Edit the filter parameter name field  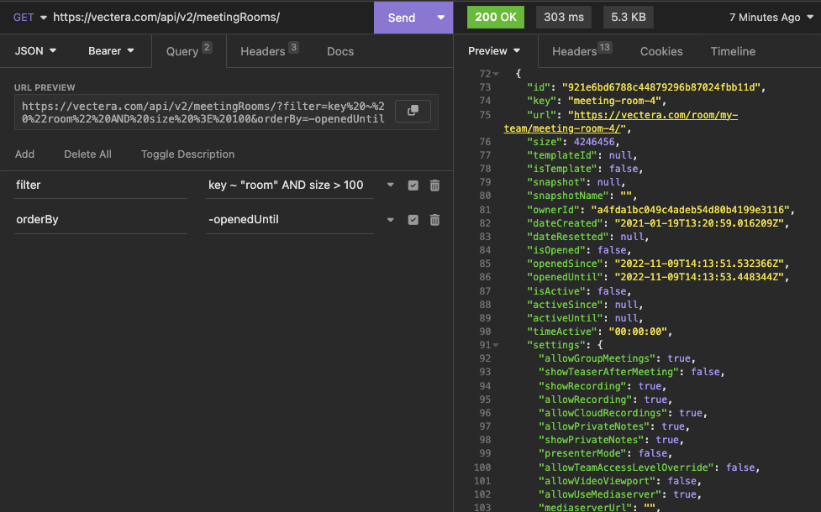pyautogui.click(x=101, y=185)
